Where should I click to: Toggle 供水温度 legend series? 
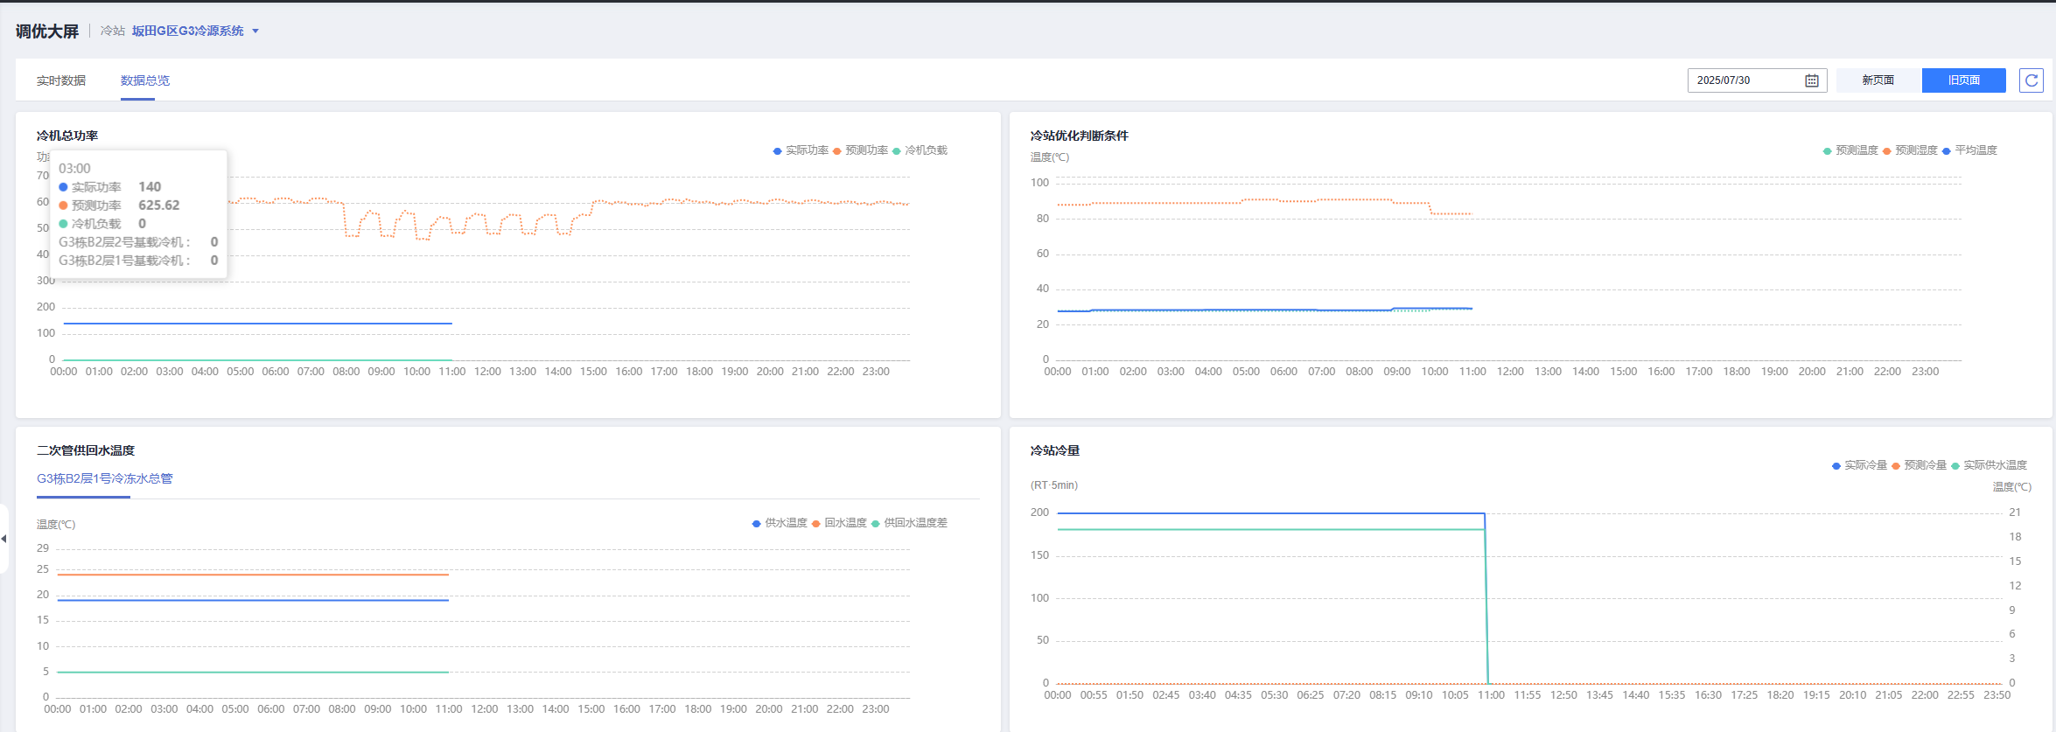click(x=780, y=523)
